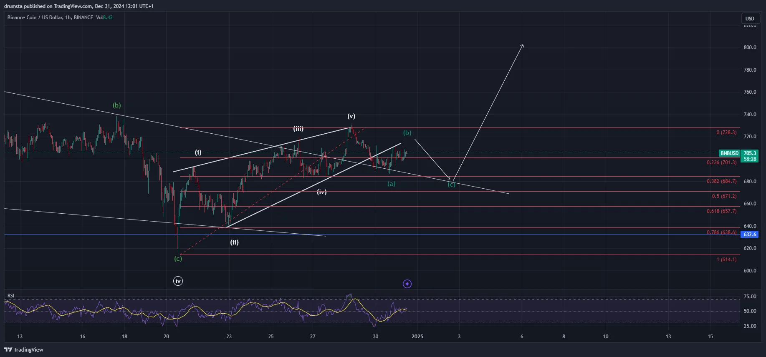Click the 58:28 countdown timer label
766x357 pixels.
(x=750, y=159)
